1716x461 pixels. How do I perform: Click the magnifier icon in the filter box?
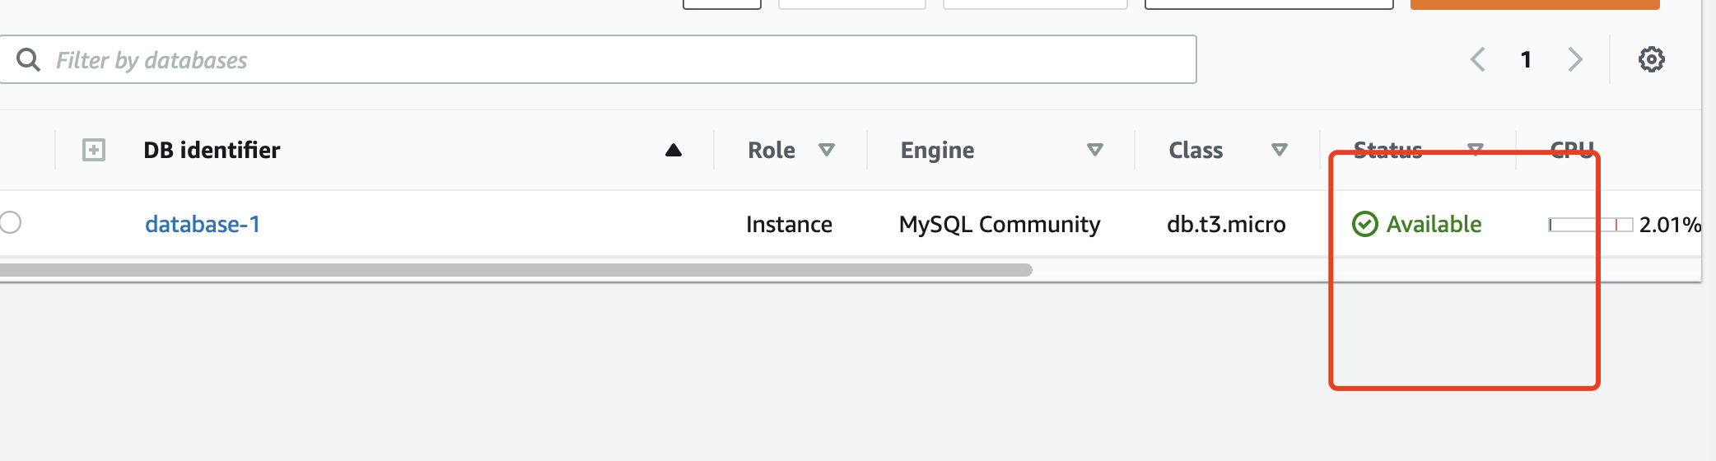pos(28,60)
